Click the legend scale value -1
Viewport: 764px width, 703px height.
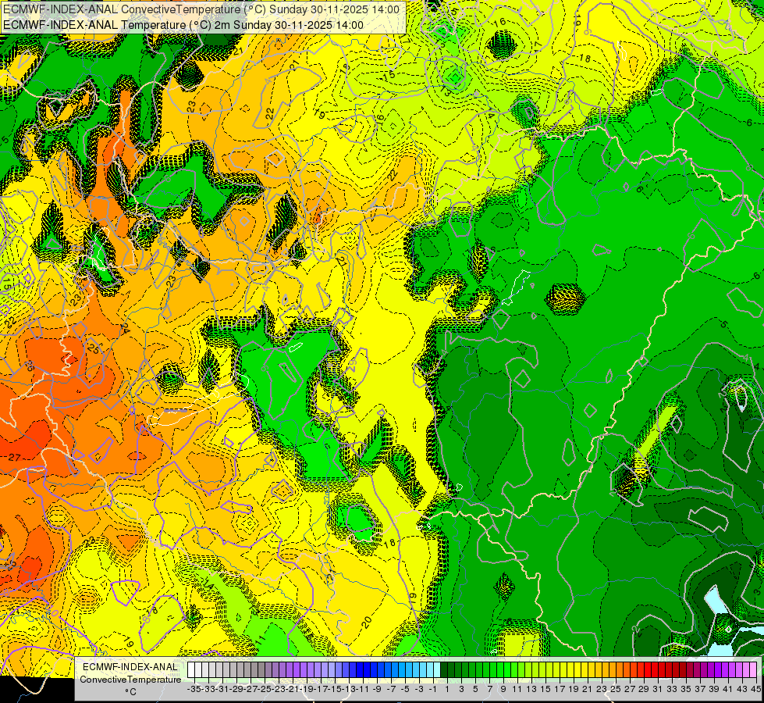click(x=432, y=689)
